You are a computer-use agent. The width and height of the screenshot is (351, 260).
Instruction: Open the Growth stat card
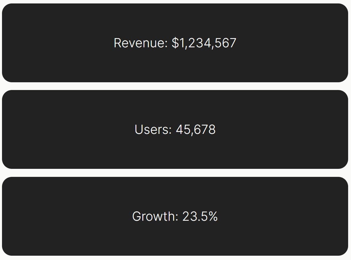[175, 216]
